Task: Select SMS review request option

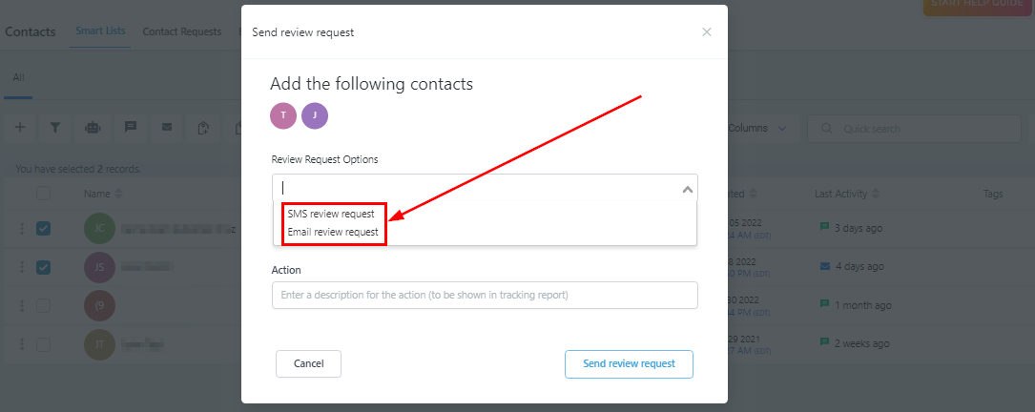Action: coord(331,214)
